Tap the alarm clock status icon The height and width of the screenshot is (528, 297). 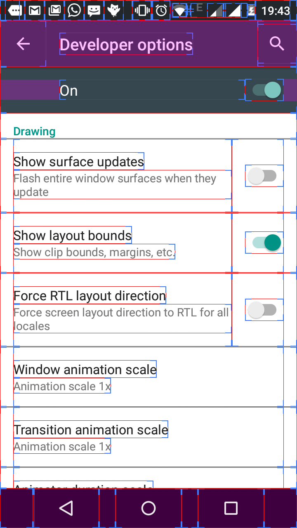click(x=161, y=10)
